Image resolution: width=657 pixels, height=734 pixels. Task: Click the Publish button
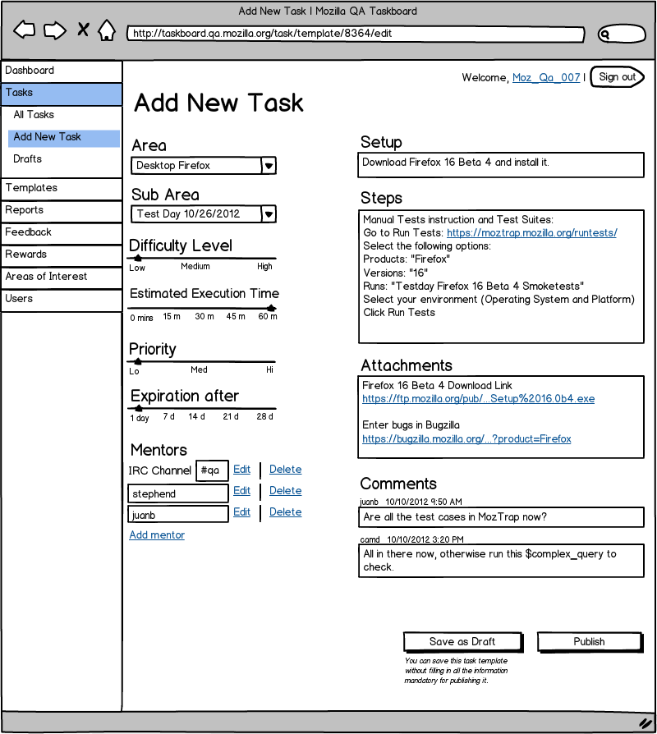590,642
